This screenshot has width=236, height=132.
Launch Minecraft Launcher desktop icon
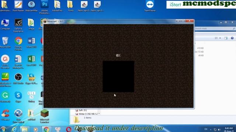point(45,117)
